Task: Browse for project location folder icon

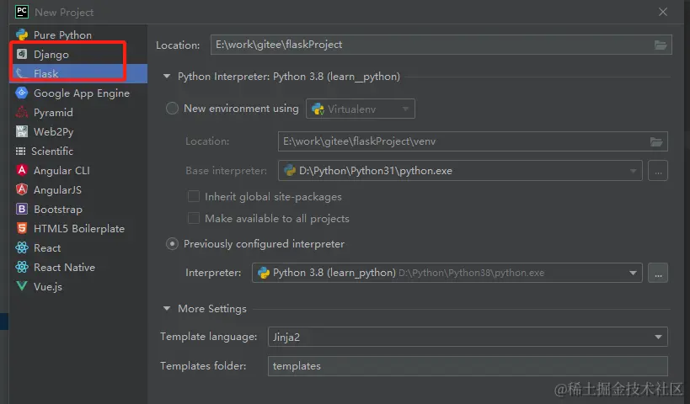Action: (x=661, y=45)
